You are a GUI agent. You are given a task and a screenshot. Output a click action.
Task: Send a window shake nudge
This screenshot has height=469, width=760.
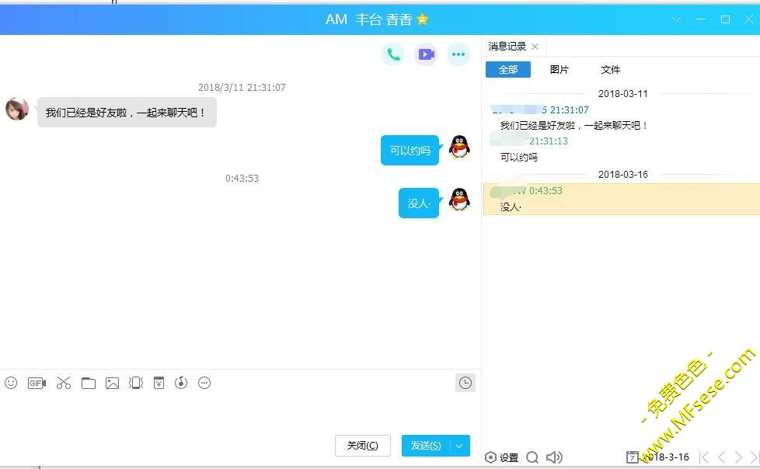click(136, 383)
